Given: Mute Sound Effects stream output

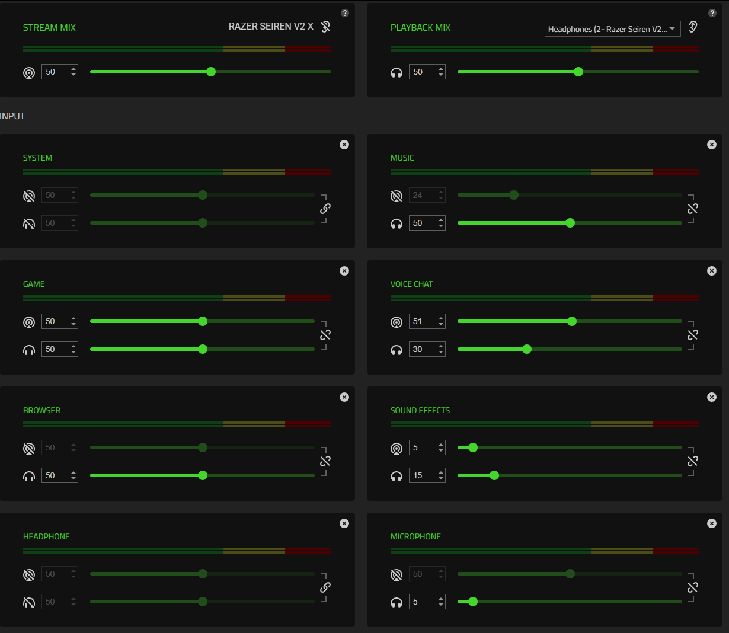Looking at the screenshot, I should click(397, 448).
